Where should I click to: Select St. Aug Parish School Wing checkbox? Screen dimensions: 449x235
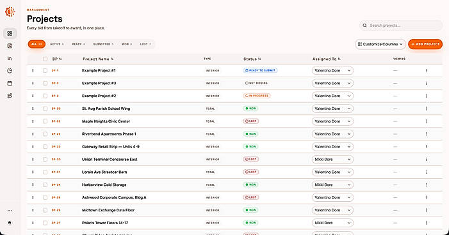(45, 109)
